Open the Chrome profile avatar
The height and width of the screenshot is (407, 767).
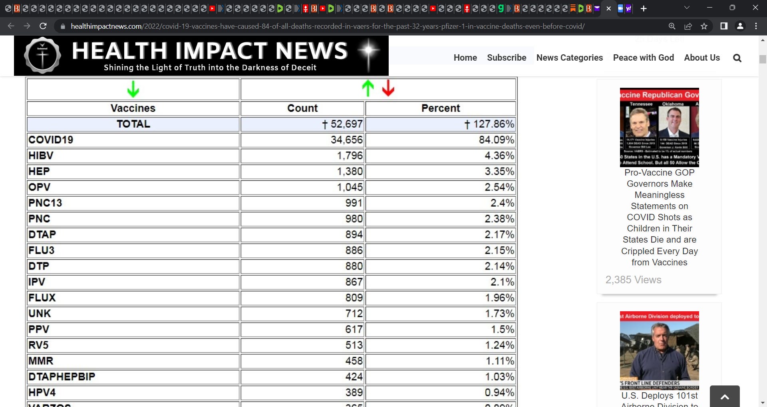pos(740,26)
